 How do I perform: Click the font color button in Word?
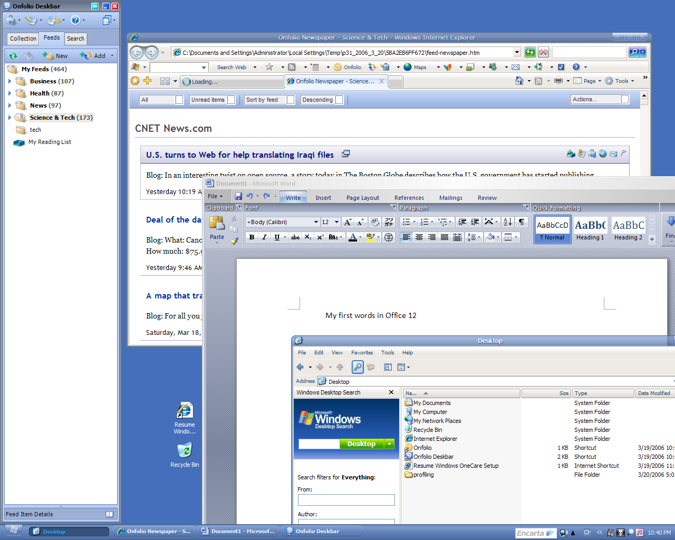(x=353, y=237)
